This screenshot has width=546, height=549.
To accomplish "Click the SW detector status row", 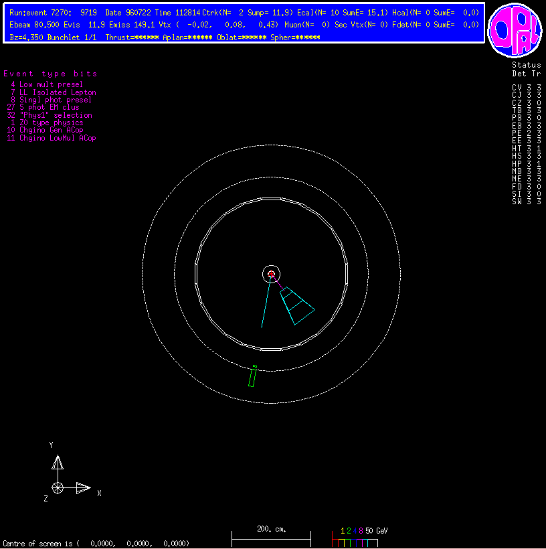I will pos(526,201).
